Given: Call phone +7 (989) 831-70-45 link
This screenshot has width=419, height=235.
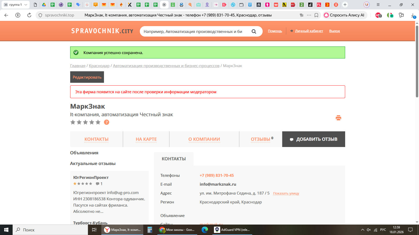Looking at the screenshot, I should click(x=217, y=175).
